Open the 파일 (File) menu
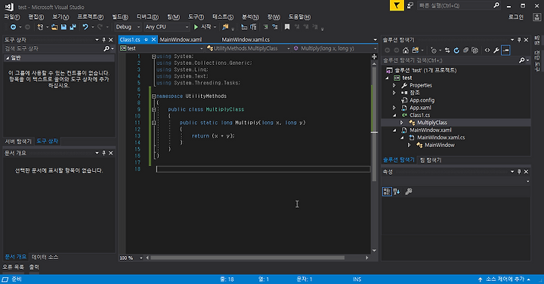 (12, 17)
